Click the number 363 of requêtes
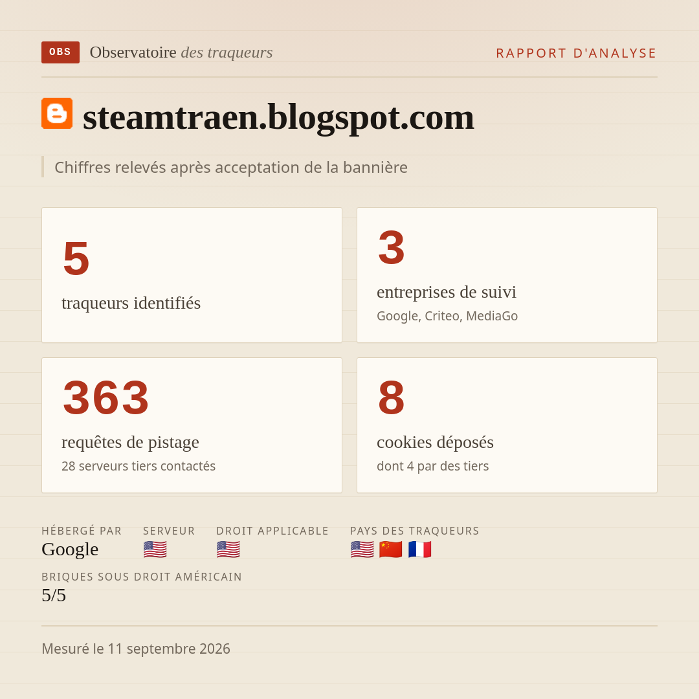Screen dimensions: 699x699 (x=105, y=397)
